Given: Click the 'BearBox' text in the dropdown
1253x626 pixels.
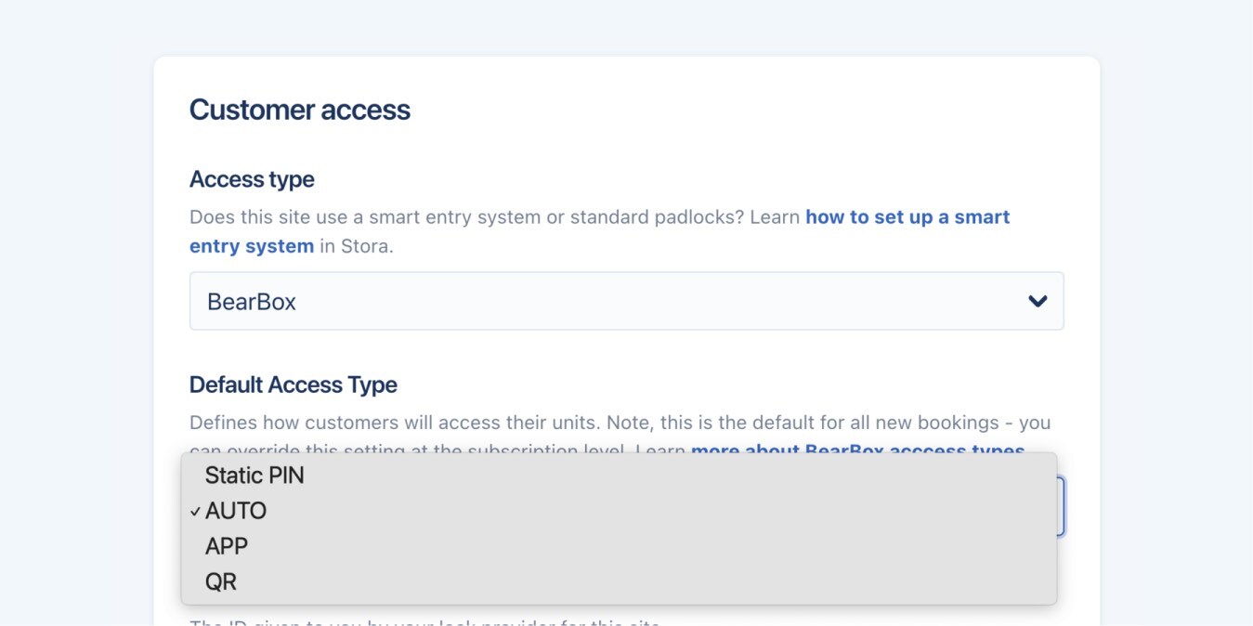Looking at the screenshot, I should pyautogui.click(x=252, y=302).
